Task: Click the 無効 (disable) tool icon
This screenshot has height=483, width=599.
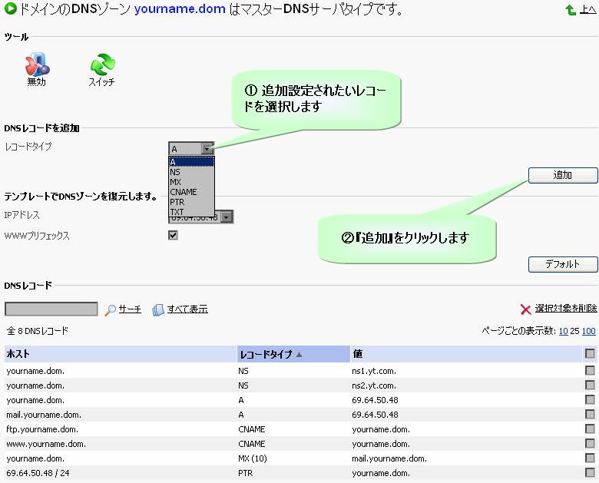Action: (x=36, y=65)
